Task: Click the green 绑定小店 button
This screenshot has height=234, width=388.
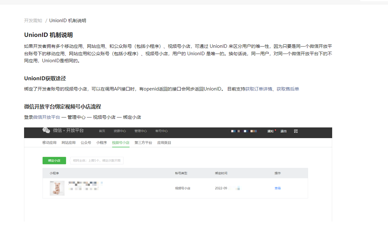Action: pos(54,160)
